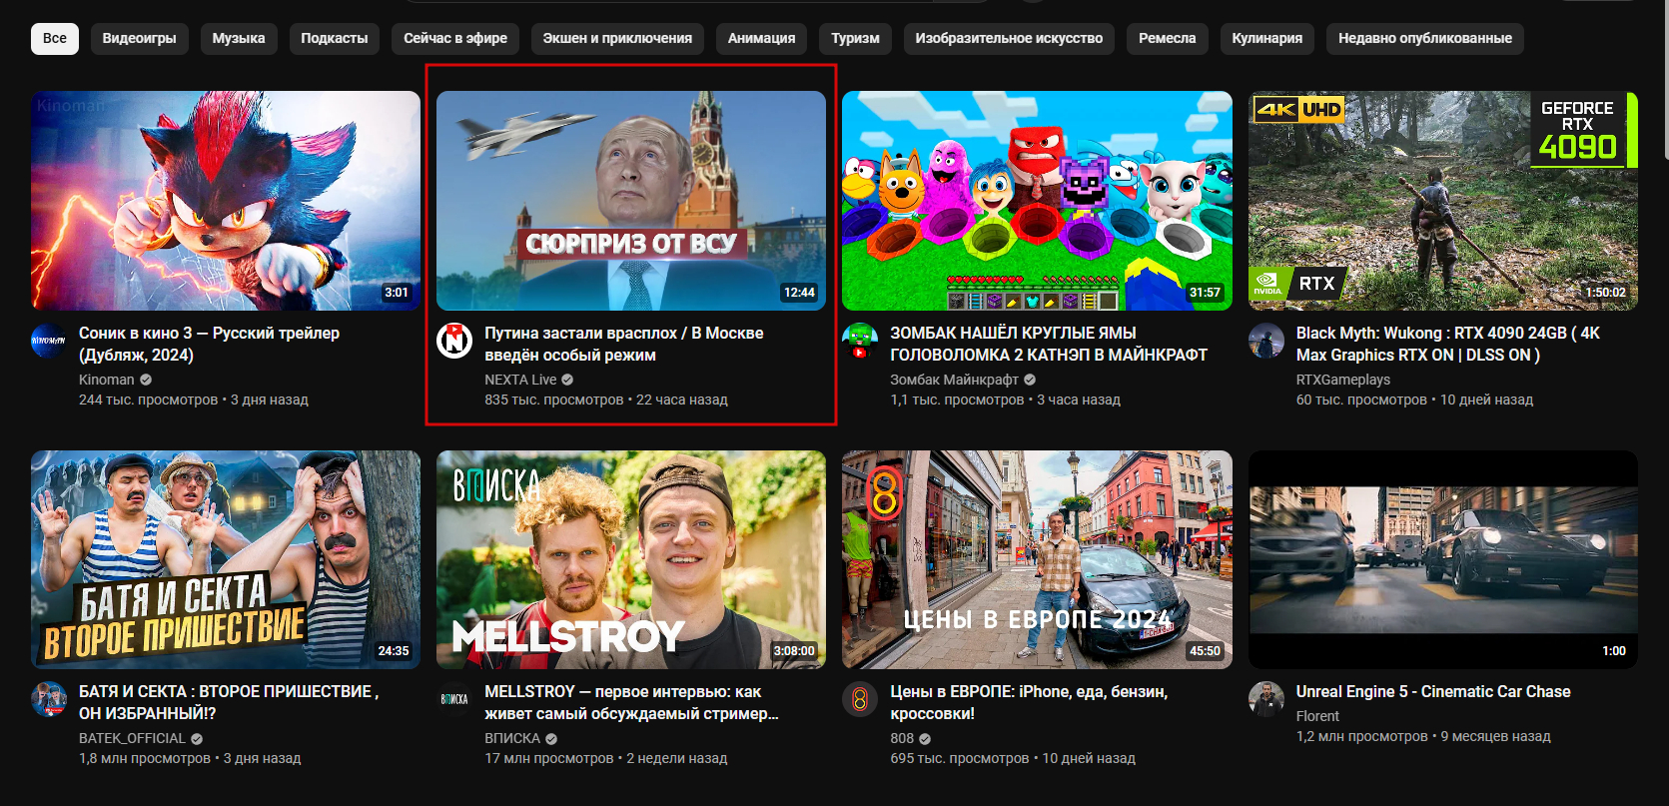Filter by the "Кулинария" chip
Screen dimensions: 1669x806
[x=1267, y=38]
